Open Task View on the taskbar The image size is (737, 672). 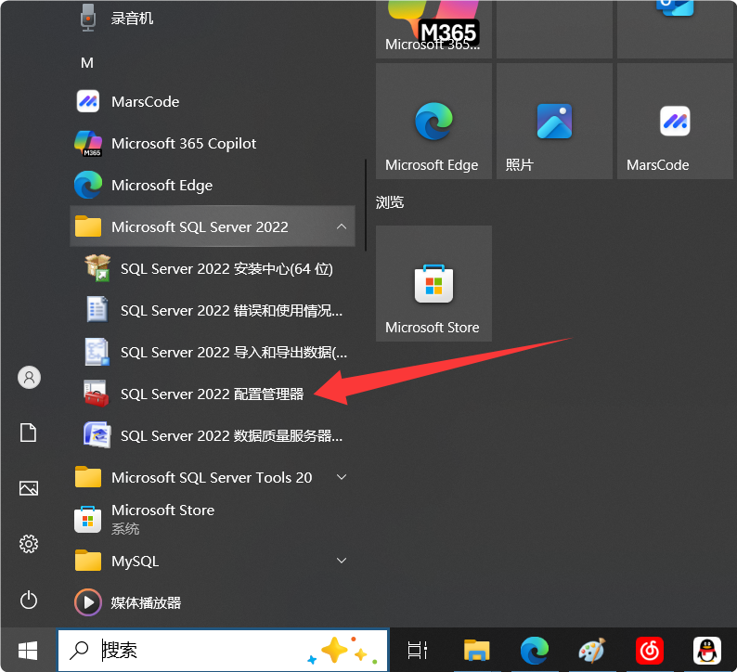pos(418,651)
